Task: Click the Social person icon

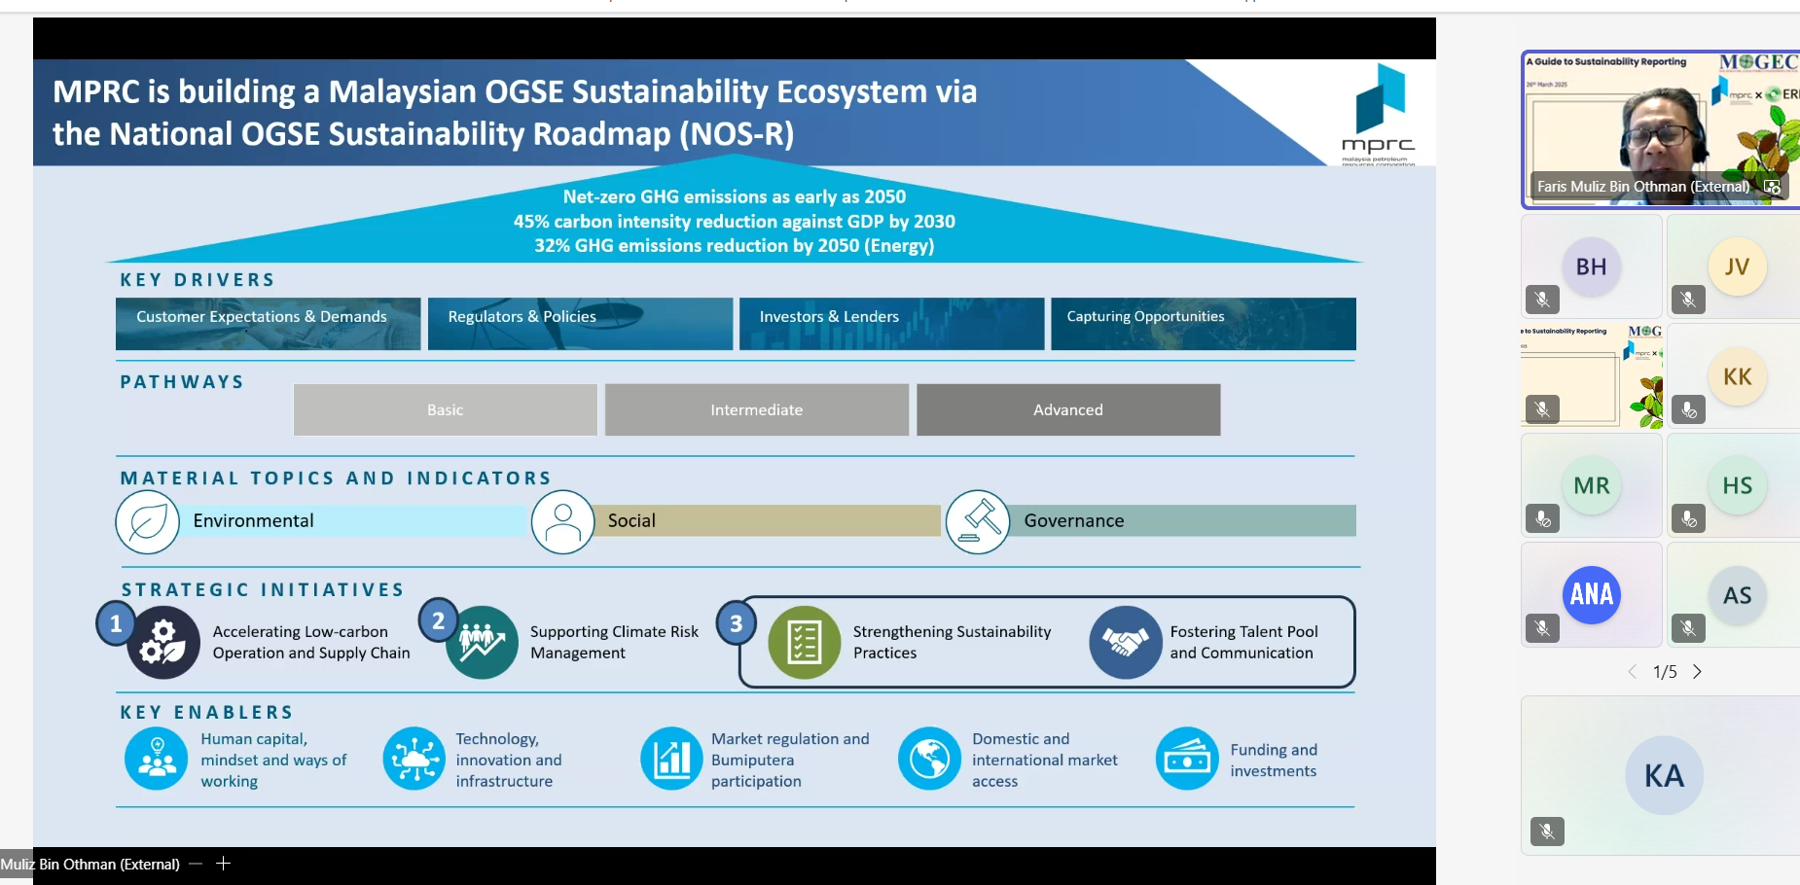Action: 563,522
